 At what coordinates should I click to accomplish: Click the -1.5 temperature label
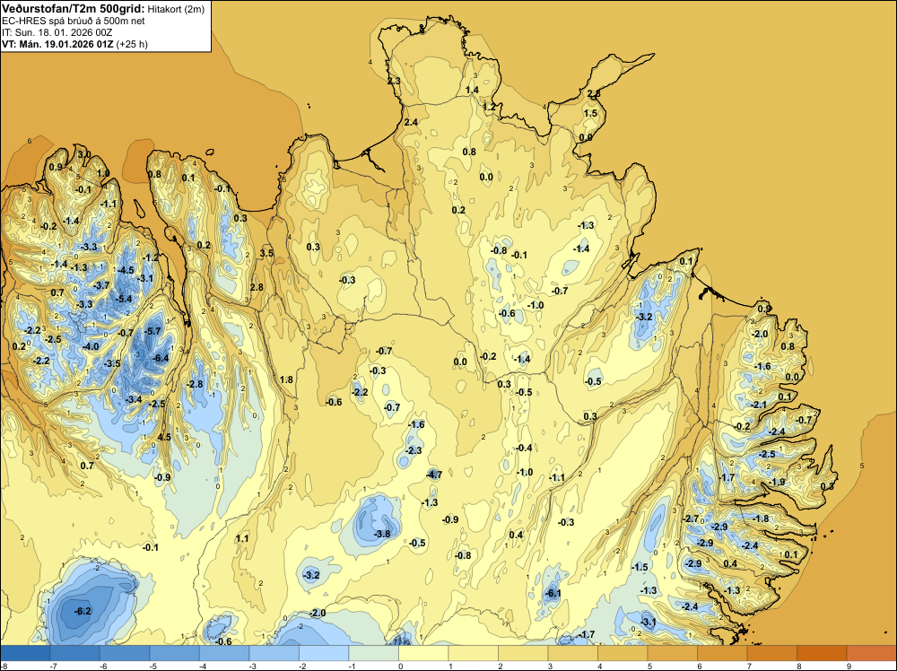640,567
